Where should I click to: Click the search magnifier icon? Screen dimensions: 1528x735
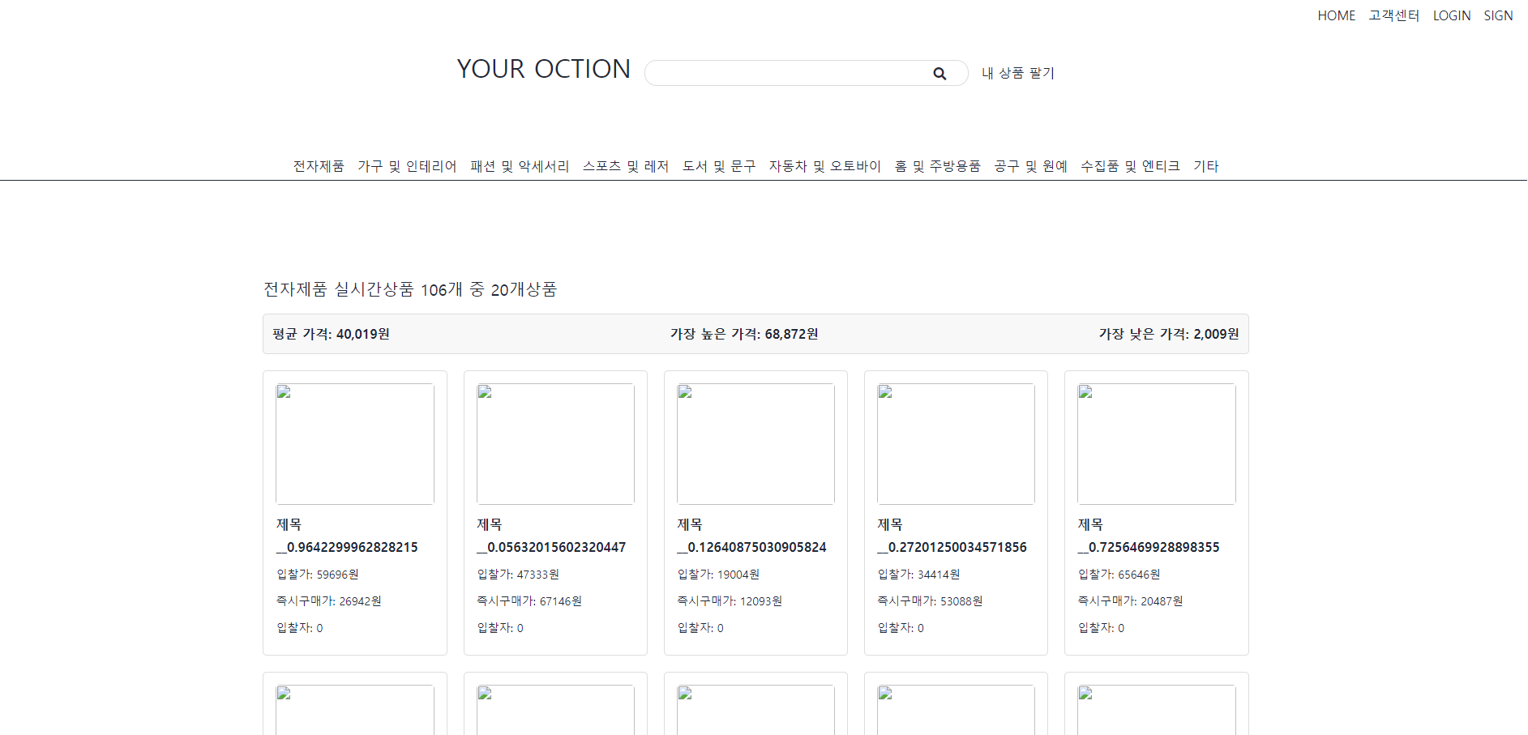pos(939,73)
